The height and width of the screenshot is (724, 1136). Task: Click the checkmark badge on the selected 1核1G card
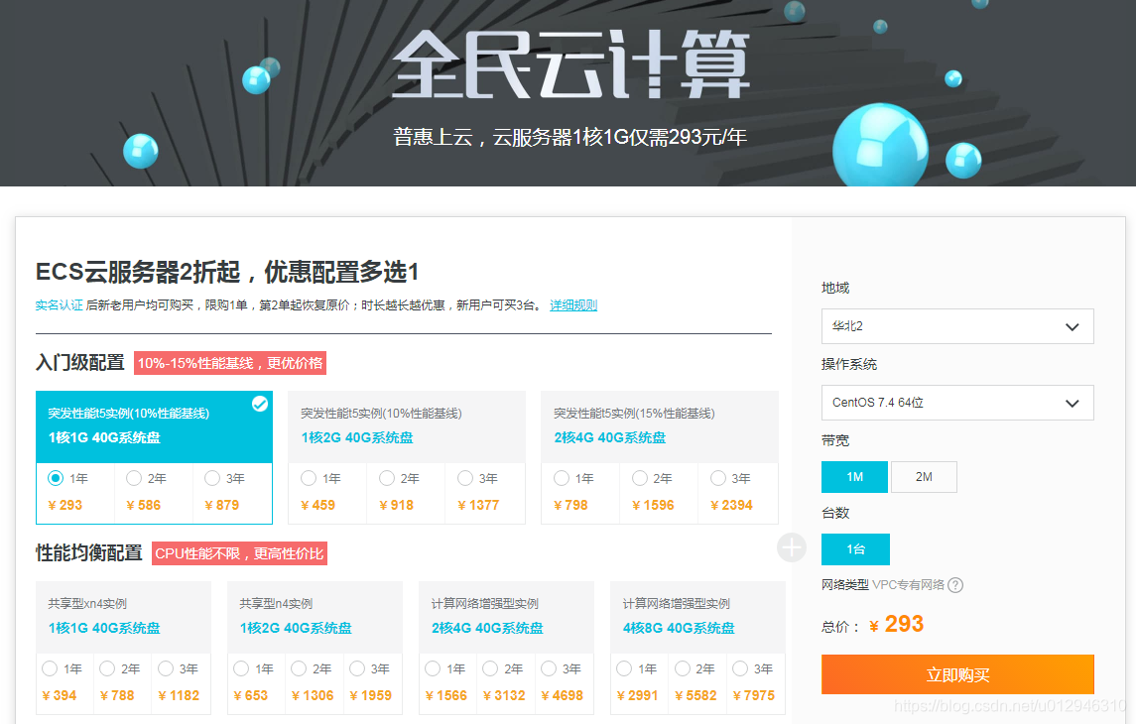(259, 404)
